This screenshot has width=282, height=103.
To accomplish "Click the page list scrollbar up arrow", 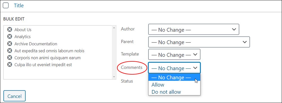I will [x=114, y=28].
